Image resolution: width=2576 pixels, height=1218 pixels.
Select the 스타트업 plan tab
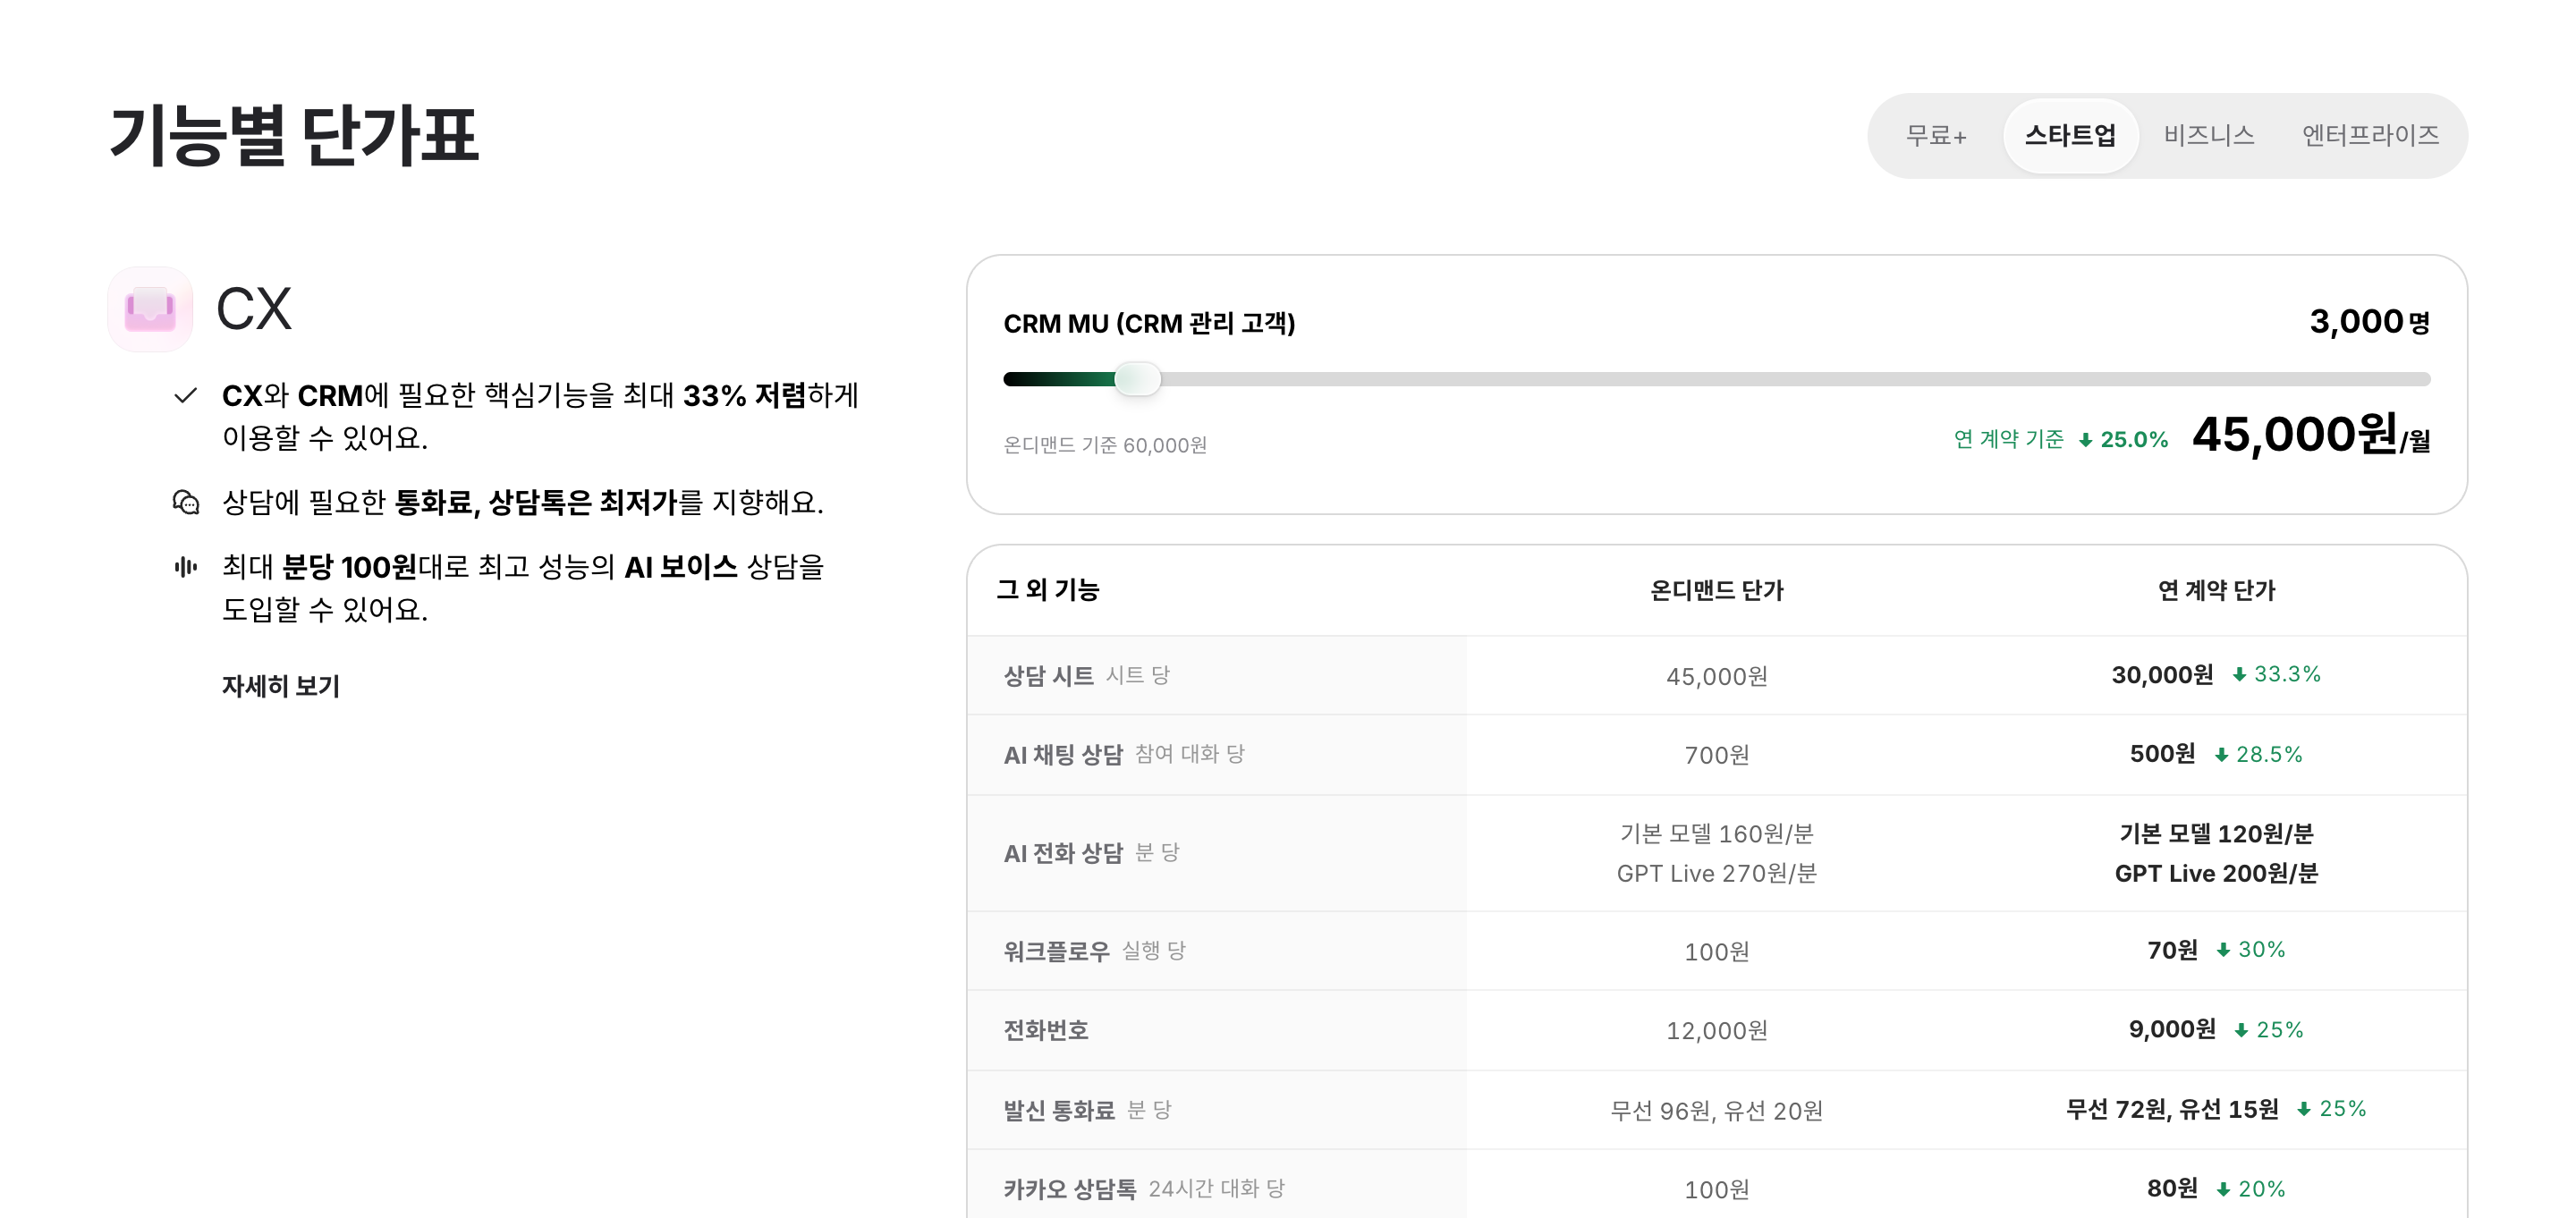click(x=2070, y=136)
